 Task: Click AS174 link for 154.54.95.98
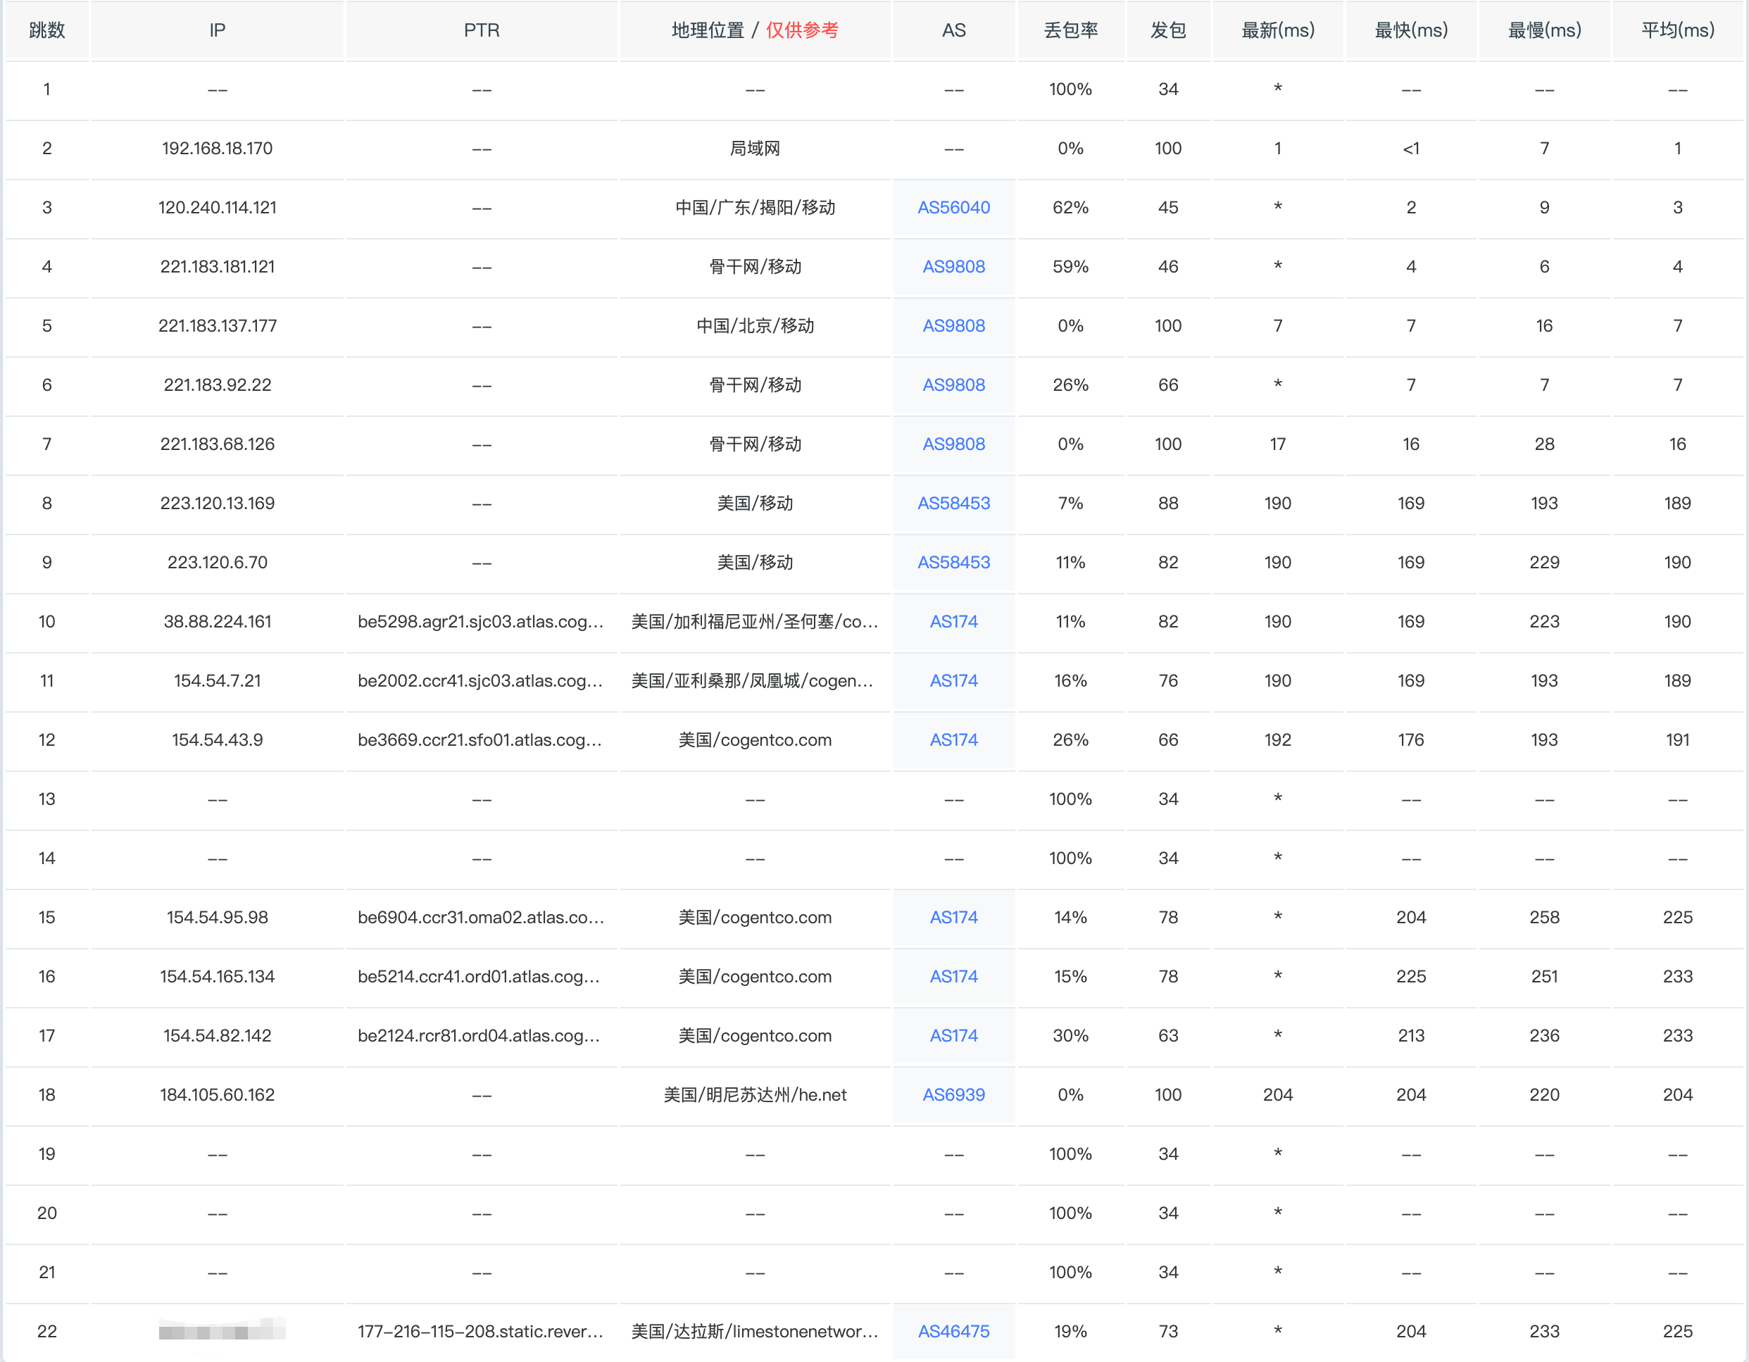tap(953, 918)
